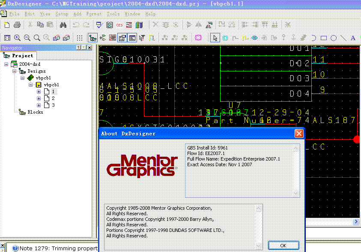Open the Setup menu

[x=62, y=14]
